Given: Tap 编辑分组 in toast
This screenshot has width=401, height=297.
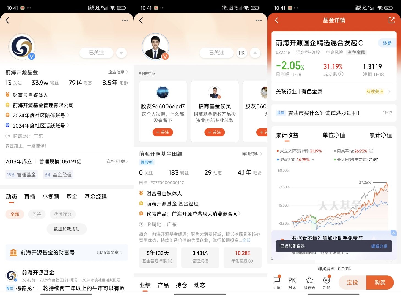Looking at the screenshot, I should [379, 246].
